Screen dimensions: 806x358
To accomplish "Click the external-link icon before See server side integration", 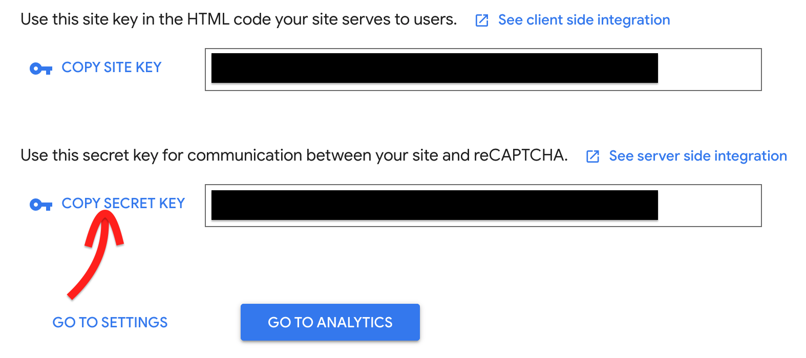I will 592,156.
